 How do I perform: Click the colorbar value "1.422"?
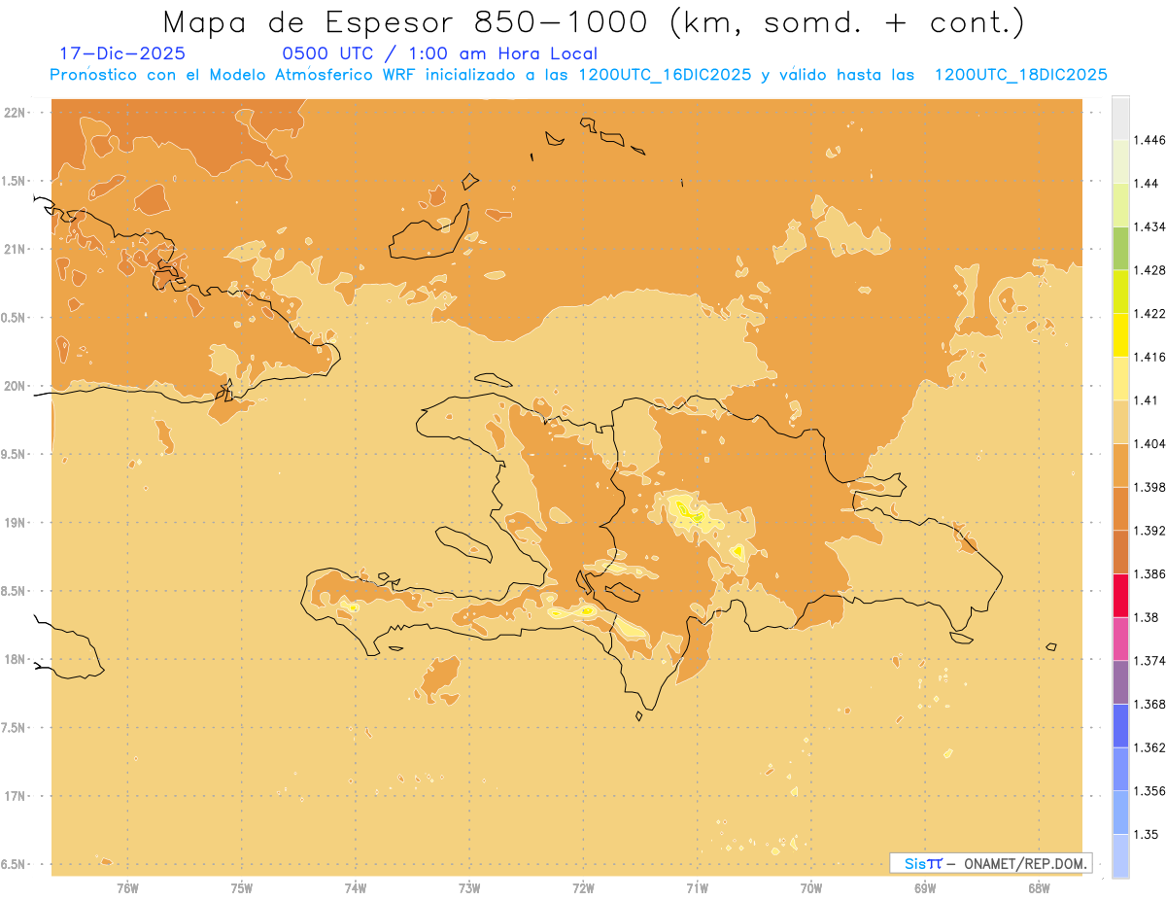point(1149,313)
